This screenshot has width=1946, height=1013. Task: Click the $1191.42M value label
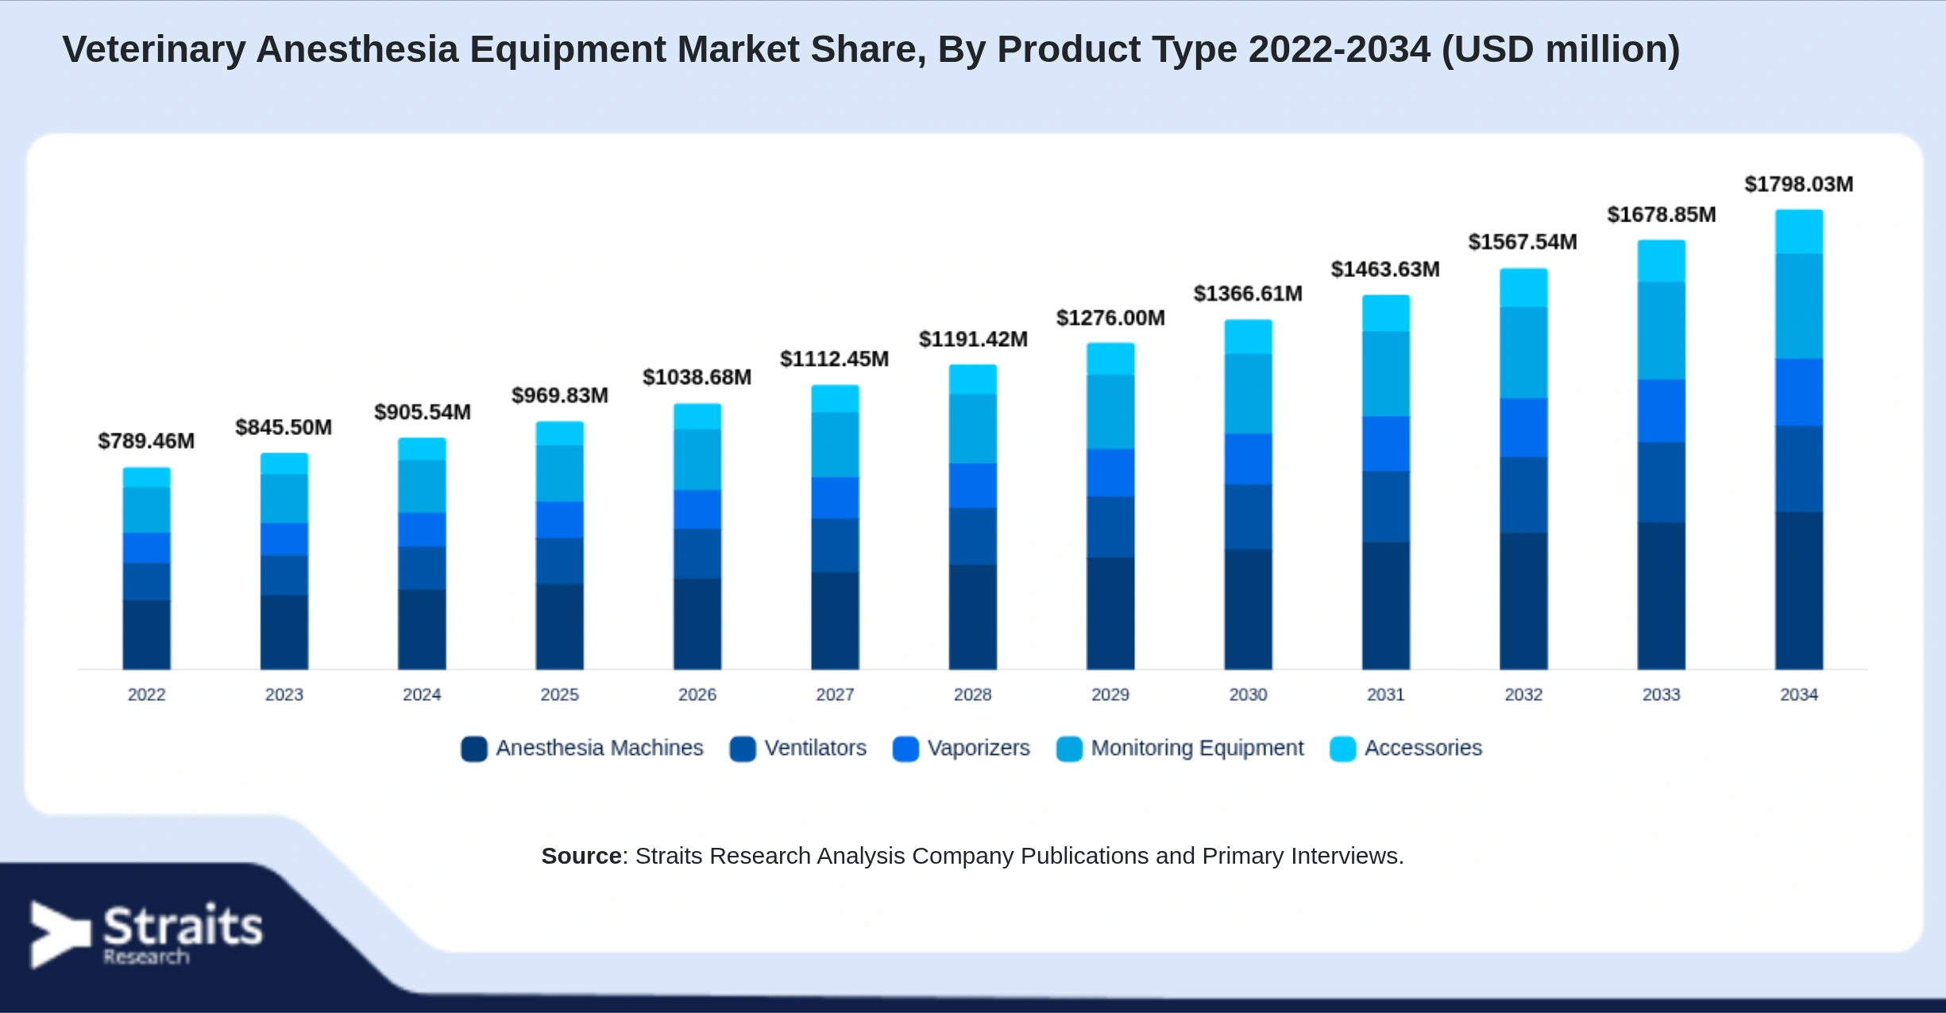973,339
